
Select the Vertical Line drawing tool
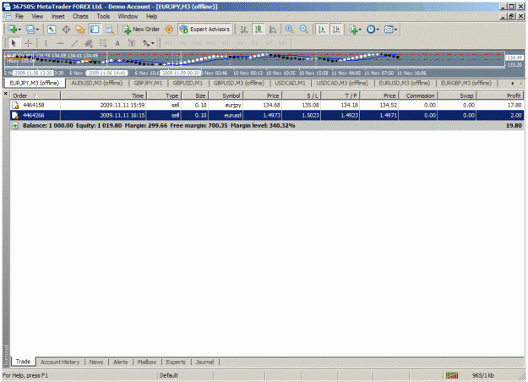46,43
